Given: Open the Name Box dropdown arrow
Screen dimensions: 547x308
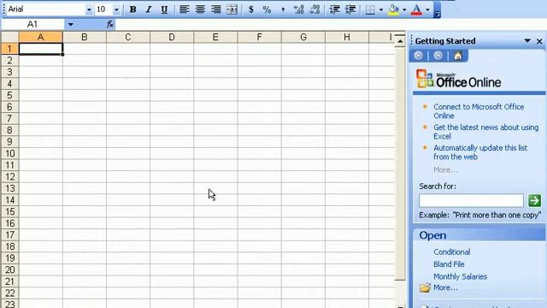Looking at the screenshot, I should 71,25.
